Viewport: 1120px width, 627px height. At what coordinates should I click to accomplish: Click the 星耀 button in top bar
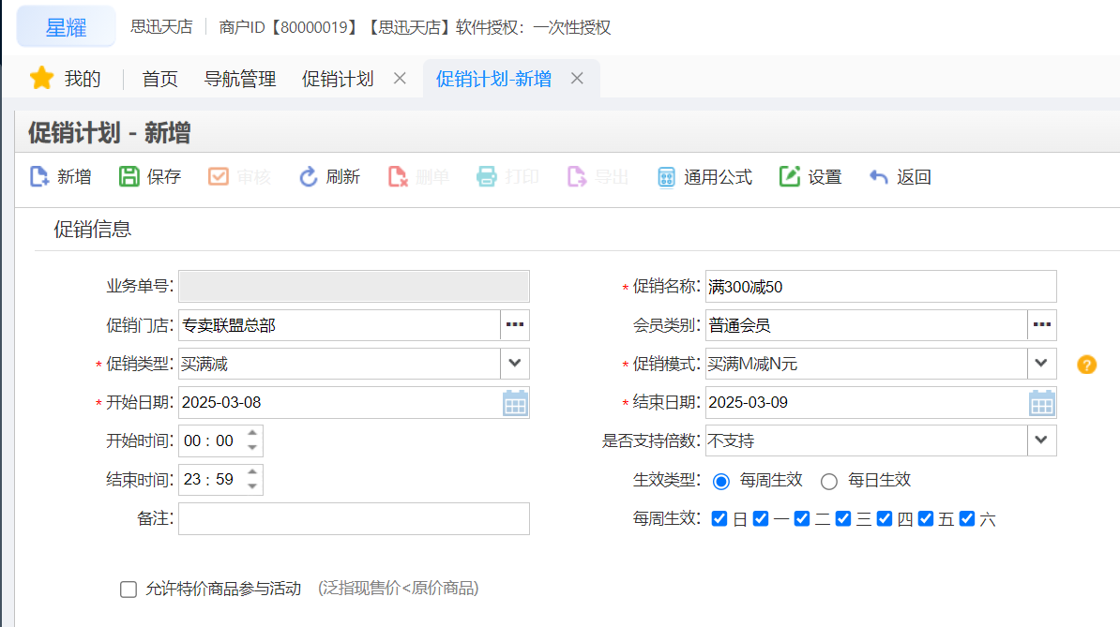pos(64,27)
